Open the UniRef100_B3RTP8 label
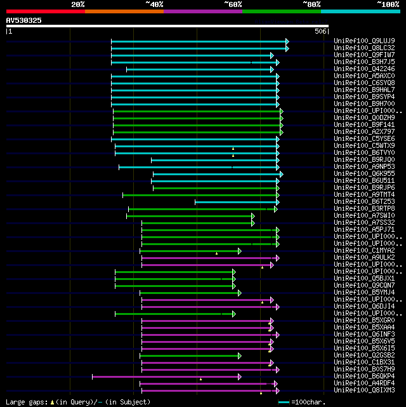Image resolution: width=406 pixels, height=407 pixels. point(364,209)
